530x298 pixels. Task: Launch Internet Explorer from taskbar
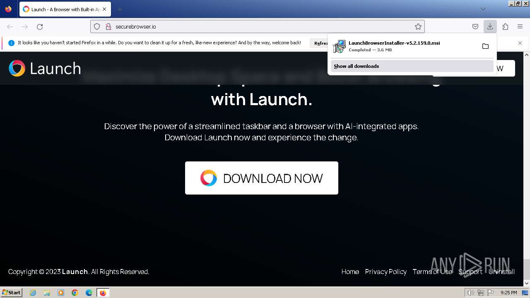pyautogui.click(x=33, y=293)
